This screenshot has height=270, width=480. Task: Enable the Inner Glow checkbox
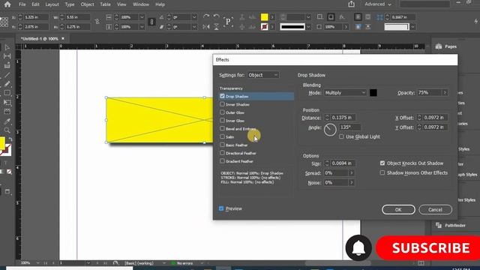pos(222,121)
